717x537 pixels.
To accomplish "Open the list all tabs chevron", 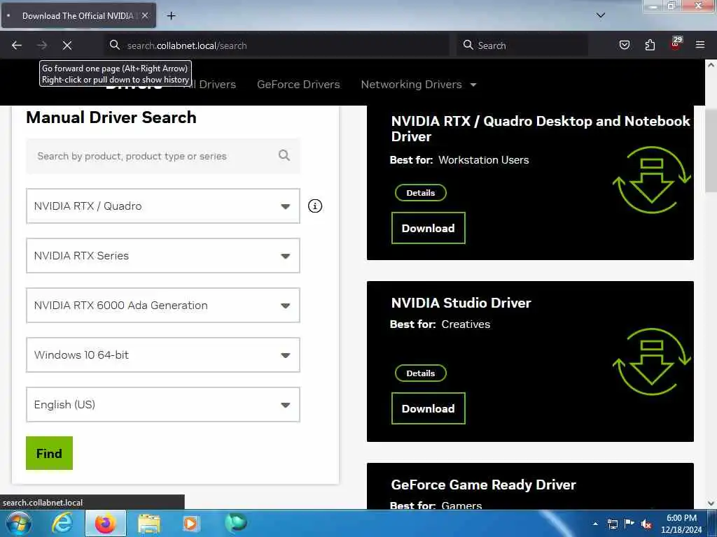I will [x=601, y=15].
